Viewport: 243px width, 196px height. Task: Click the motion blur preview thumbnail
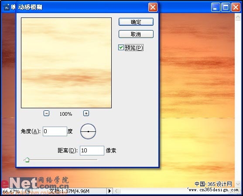[x=66, y=63]
